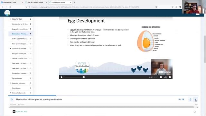Open a new browser tab
The width and height of the screenshot is (206, 116).
coord(74,2)
